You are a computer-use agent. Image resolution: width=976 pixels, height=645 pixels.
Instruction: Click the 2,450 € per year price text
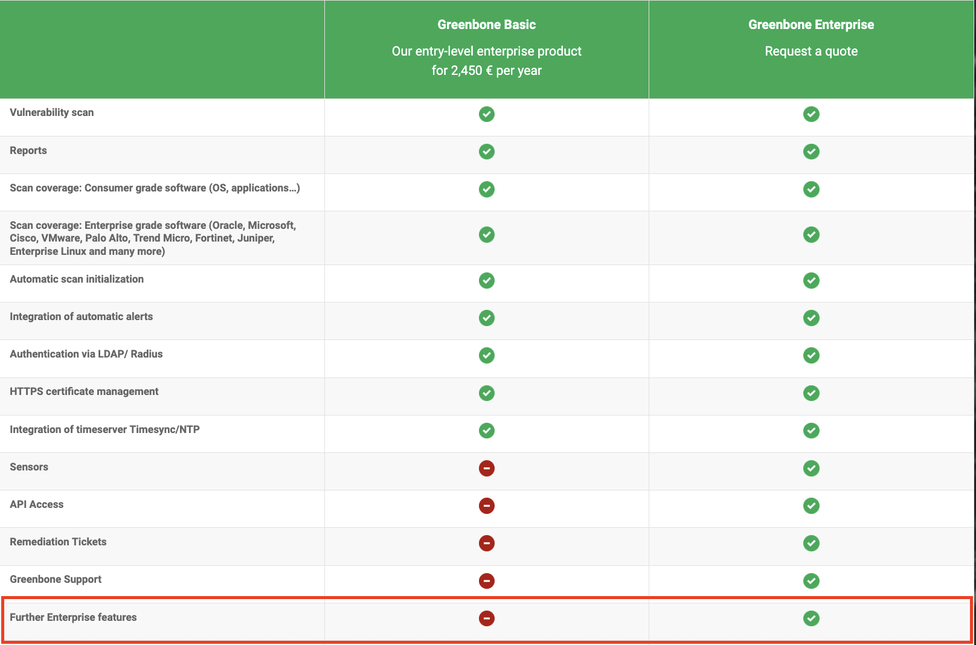(x=486, y=71)
